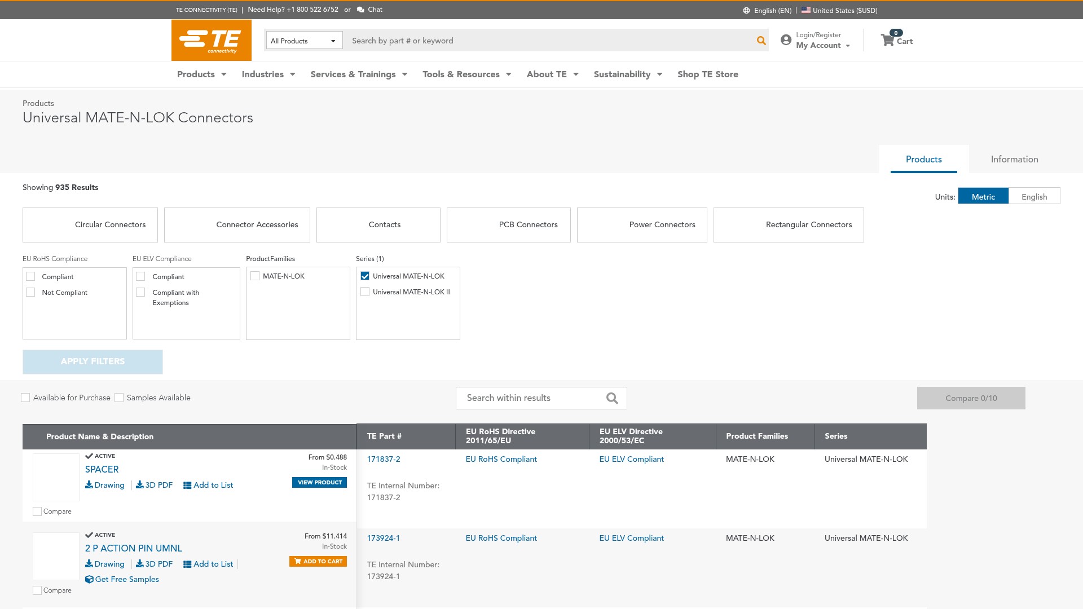The width and height of the screenshot is (1083, 609).
Task: Open Circular Connectors category
Action: 90,225
